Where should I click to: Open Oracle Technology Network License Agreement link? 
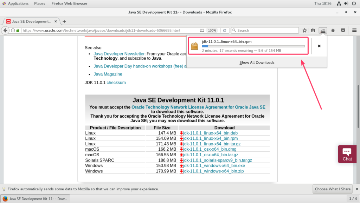pos(198,107)
